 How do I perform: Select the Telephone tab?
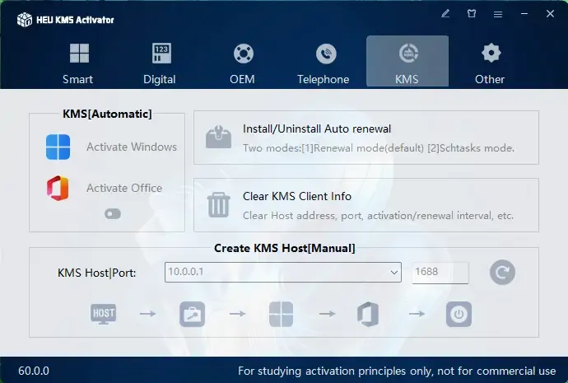[324, 63]
